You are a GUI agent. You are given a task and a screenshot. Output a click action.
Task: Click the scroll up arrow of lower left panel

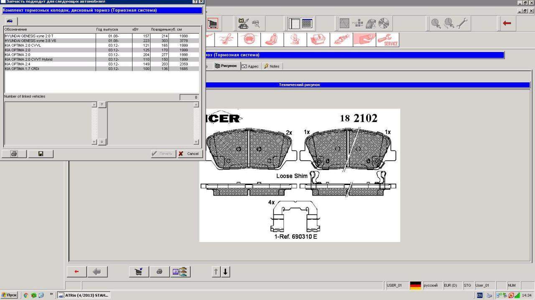[94, 105]
